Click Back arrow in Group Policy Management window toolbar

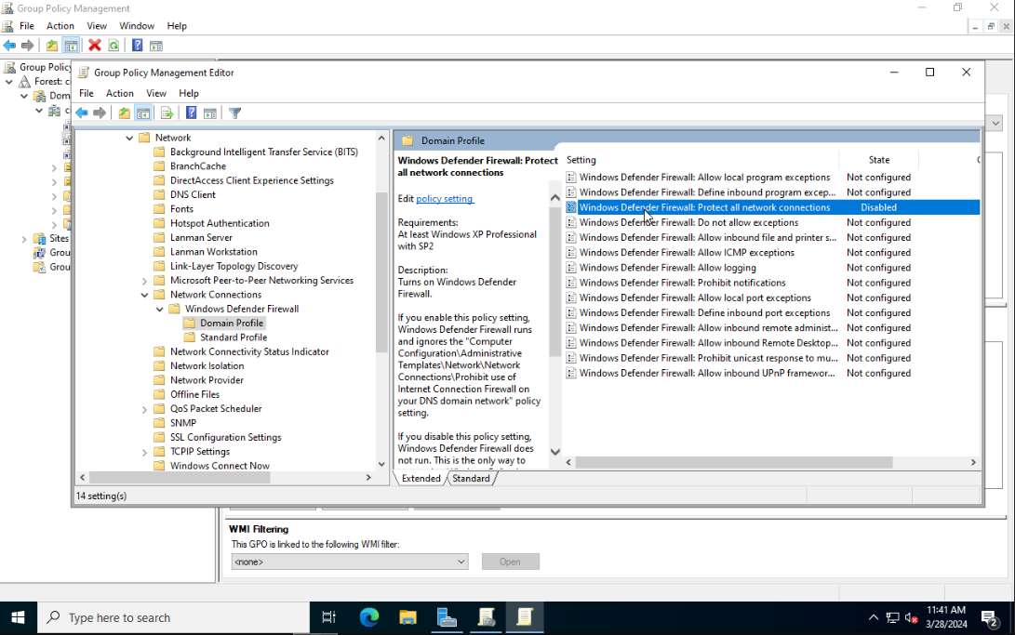coord(9,46)
